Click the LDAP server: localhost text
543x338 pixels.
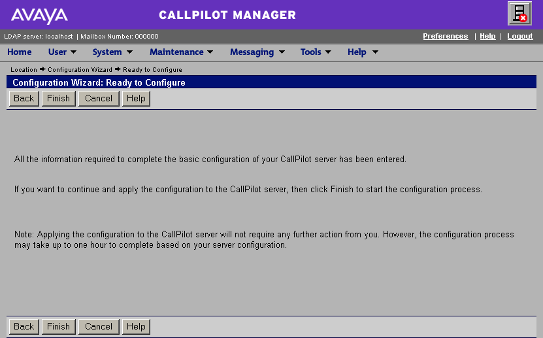39,37
